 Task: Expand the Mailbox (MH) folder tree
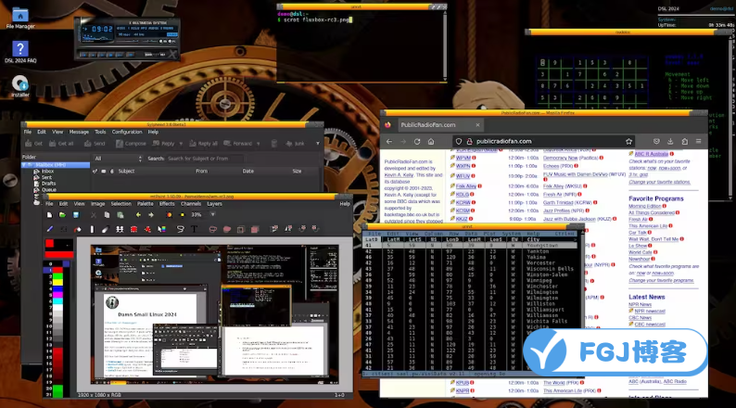[x=26, y=164]
